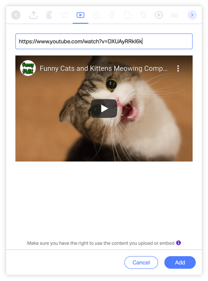The width and height of the screenshot is (208, 281).
Task: Click the YouTube URL input field
Action: click(104, 41)
